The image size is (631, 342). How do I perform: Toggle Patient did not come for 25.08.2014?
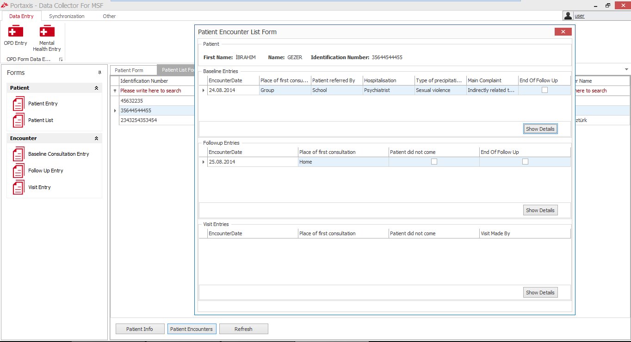434,162
